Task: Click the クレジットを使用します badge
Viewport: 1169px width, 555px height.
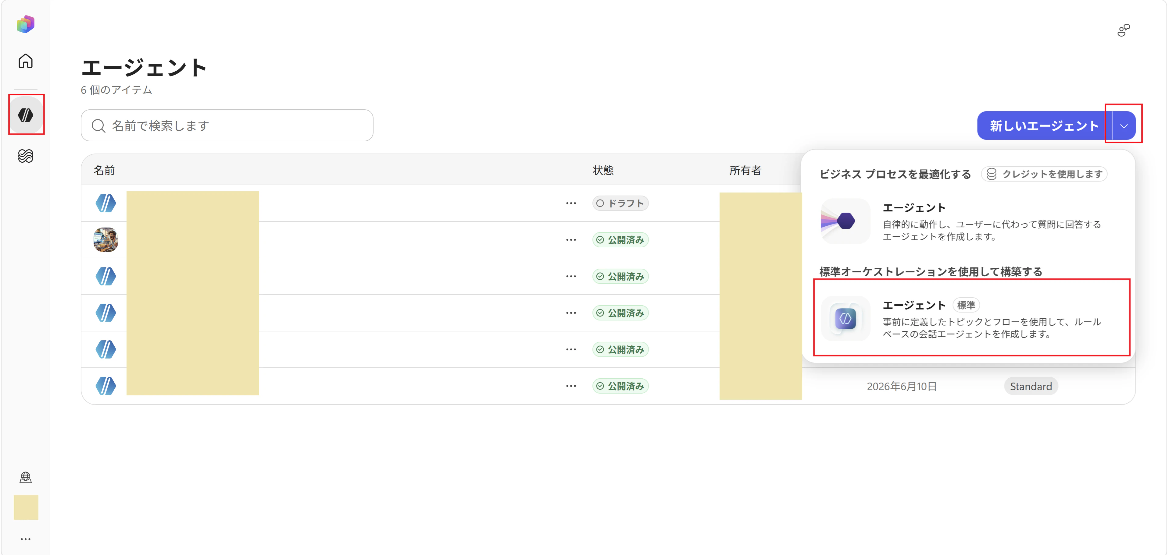Action: [x=1044, y=174]
